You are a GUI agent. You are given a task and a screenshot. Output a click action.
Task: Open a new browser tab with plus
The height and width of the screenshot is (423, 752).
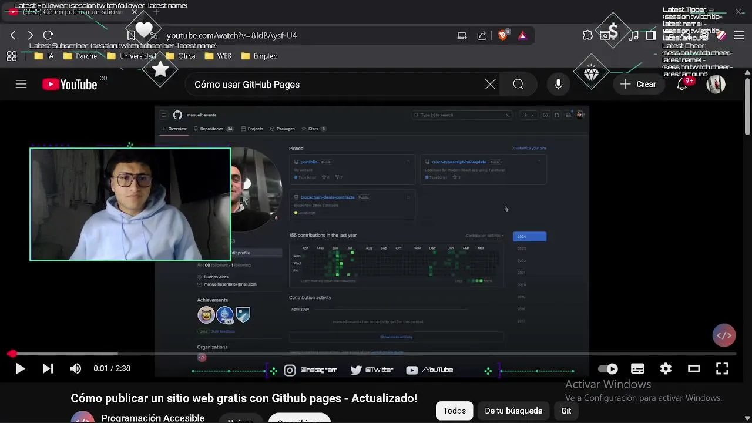coord(156,12)
